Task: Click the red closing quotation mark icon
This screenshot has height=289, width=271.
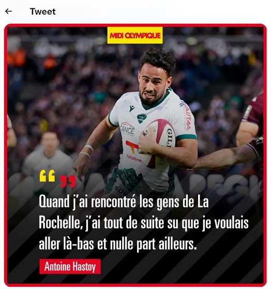Action: pyautogui.click(x=68, y=182)
